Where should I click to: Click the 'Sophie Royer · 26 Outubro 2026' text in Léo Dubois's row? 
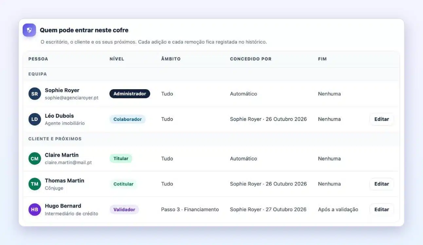pos(268,119)
